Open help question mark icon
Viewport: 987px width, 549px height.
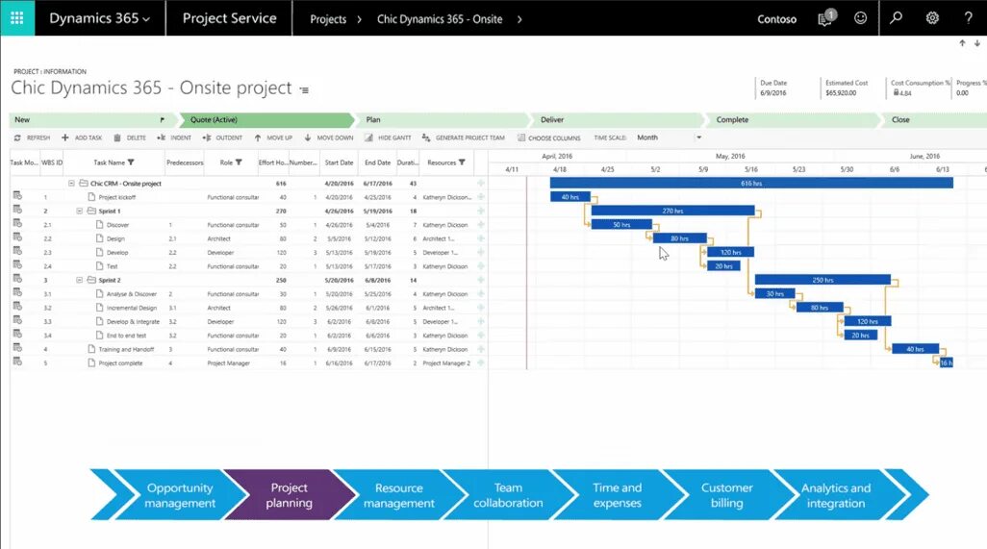click(x=968, y=18)
